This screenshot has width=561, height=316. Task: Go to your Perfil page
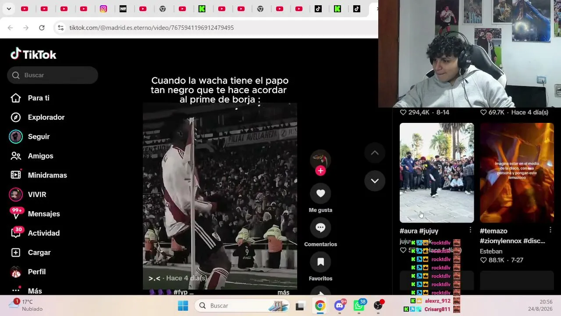(37, 272)
